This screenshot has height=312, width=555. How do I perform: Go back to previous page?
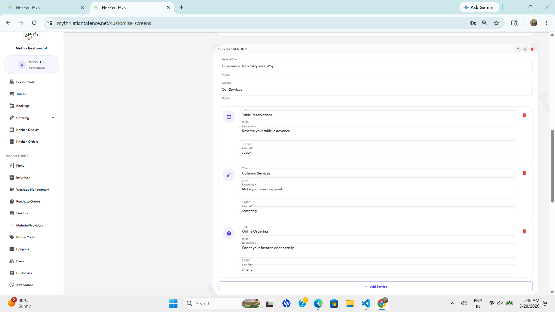pos(8,23)
